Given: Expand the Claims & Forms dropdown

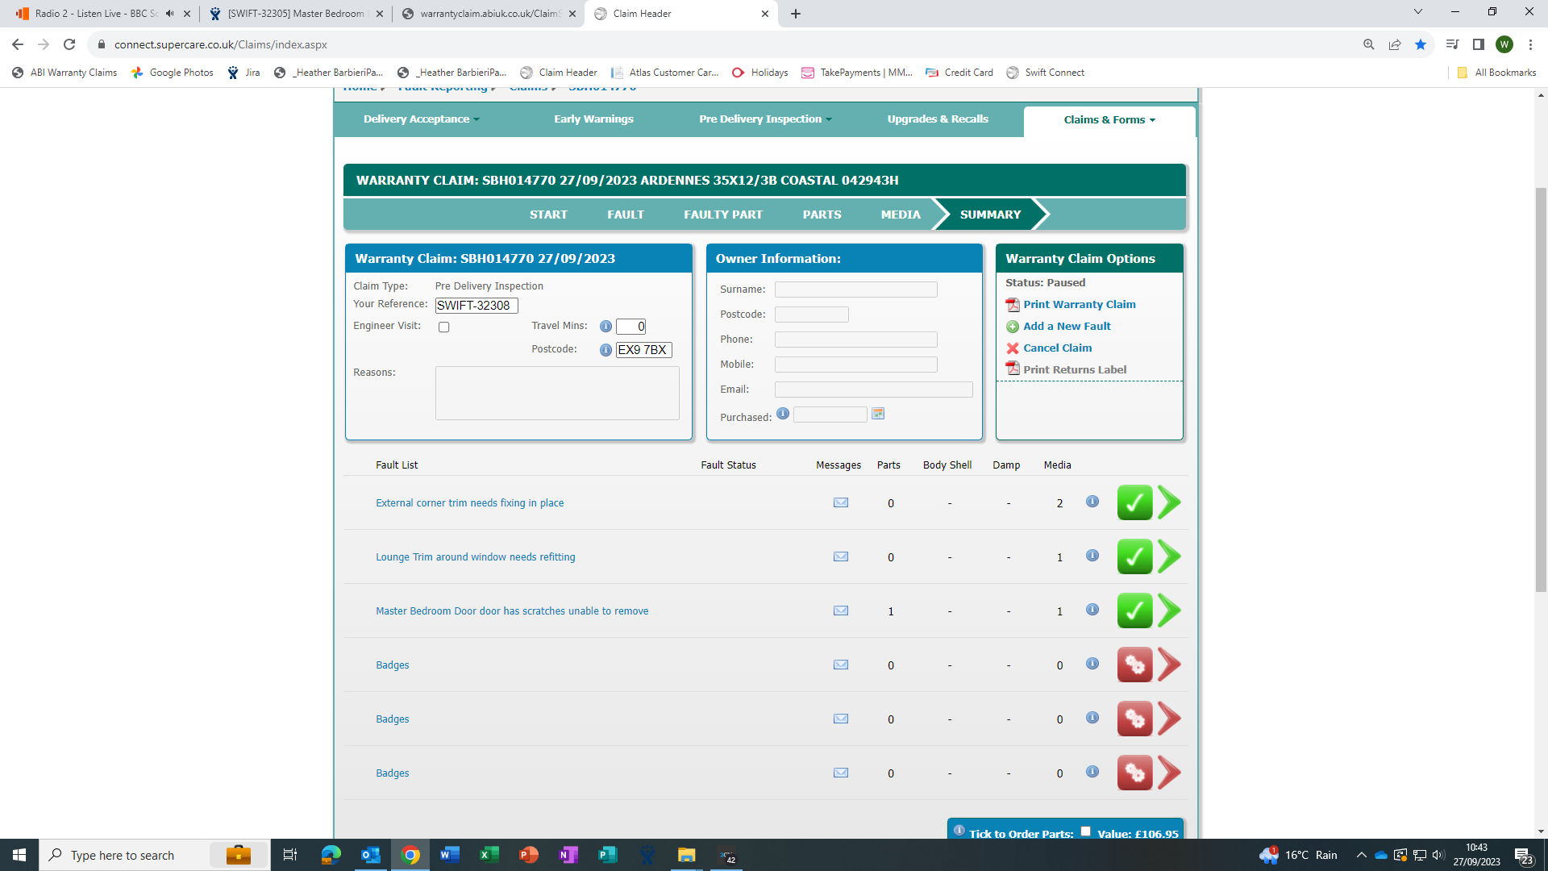Looking at the screenshot, I should click(x=1109, y=120).
